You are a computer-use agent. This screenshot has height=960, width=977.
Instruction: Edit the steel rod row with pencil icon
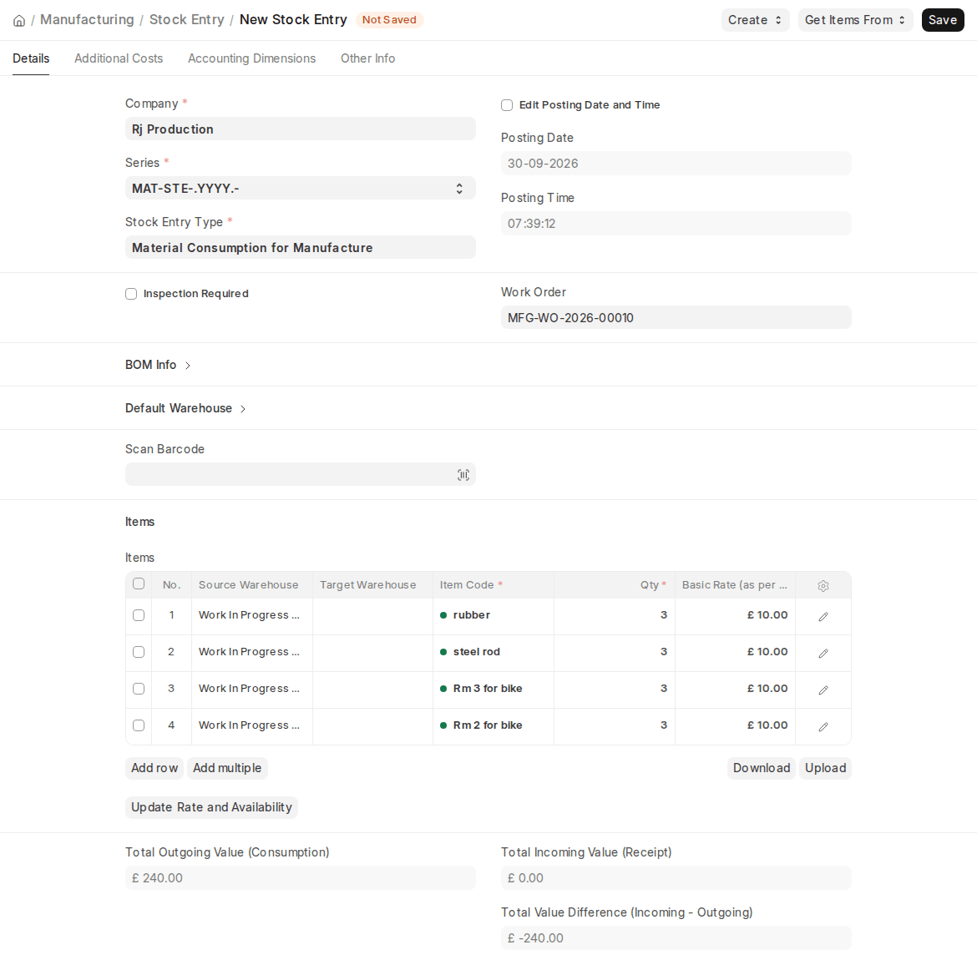click(x=823, y=653)
